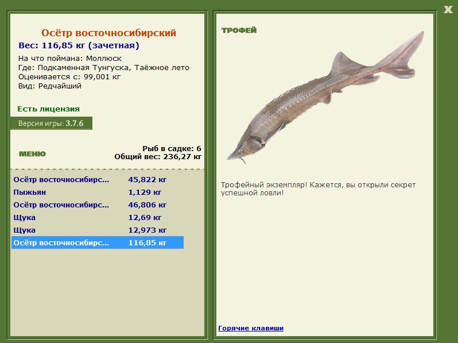The height and width of the screenshot is (343, 458).
Task: Click the Версия игры: 3.7.6 badge
Action: click(51, 123)
